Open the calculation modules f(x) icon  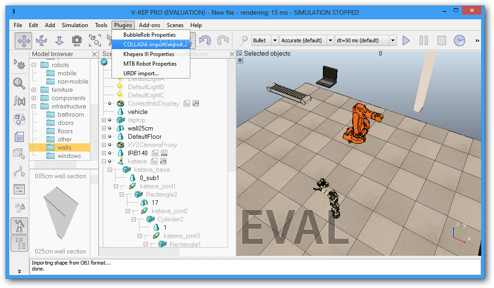pos(19,101)
